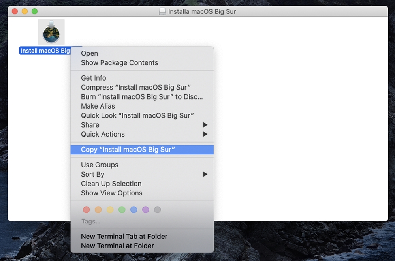This screenshot has width=395, height=261.
Task: Apply the red tag color
Action: point(87,210)
